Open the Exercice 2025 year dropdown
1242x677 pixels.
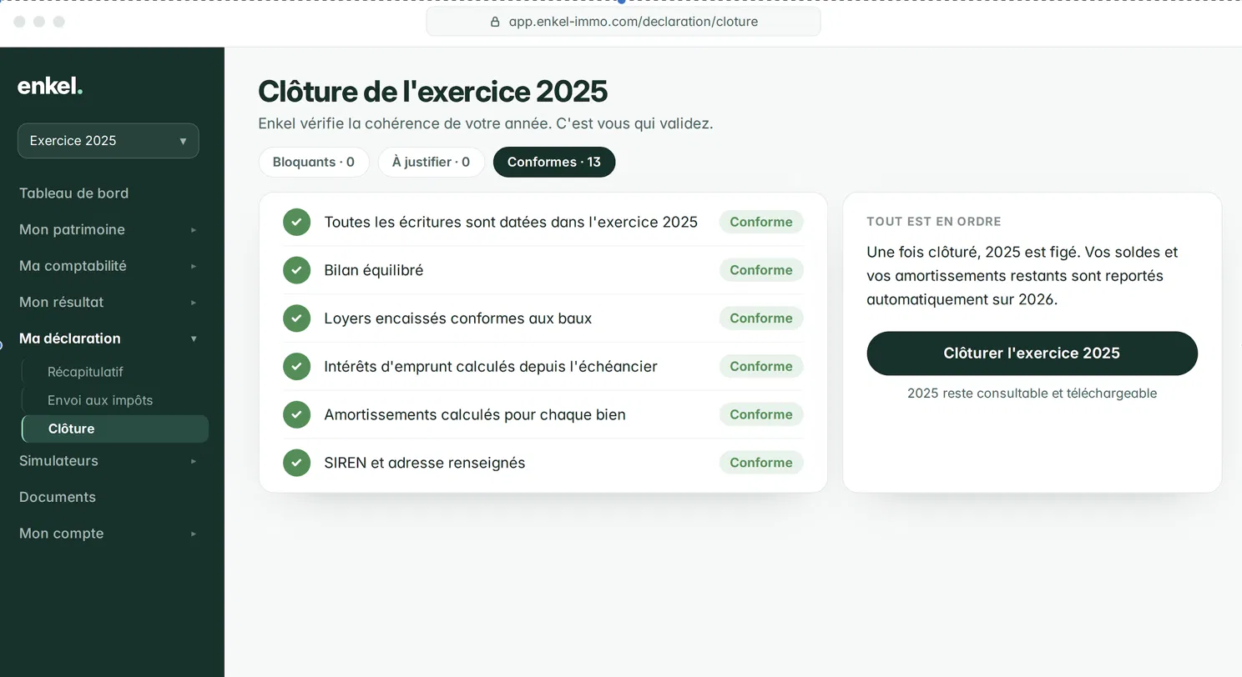point(109,141)
